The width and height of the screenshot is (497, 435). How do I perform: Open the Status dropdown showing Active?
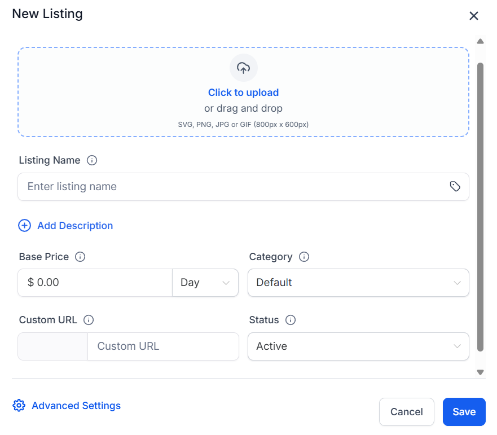[x=358, y=346]
